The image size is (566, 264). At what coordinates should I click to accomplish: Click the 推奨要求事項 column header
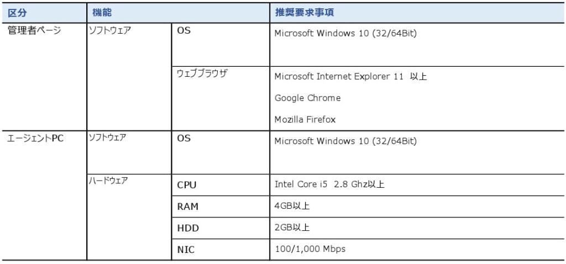coord(305,13)
